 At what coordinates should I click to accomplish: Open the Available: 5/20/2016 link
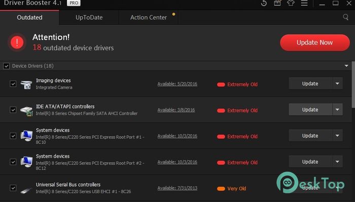pos(177,84)
